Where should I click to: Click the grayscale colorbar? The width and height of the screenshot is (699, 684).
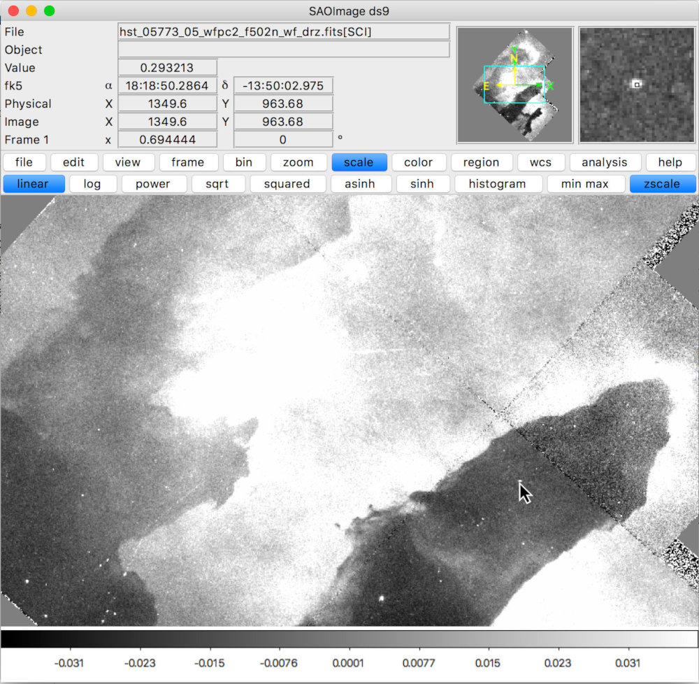(349, 639)
